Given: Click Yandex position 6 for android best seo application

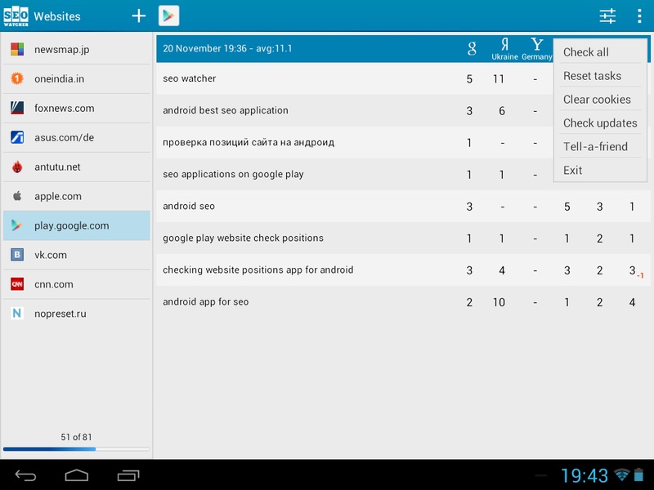Looking at the screenshot, I should coord(502,111).
